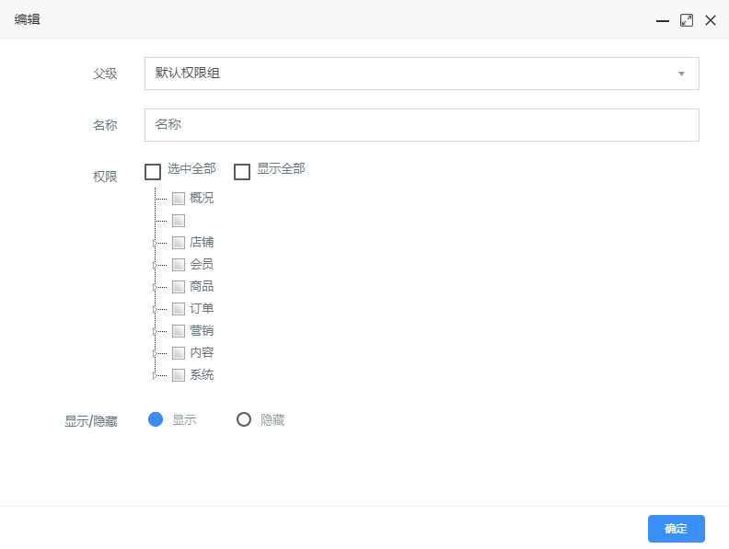Click the 名称 text input field
The width and height of the screenshot is (729, 549).
[x=422, y=125]
